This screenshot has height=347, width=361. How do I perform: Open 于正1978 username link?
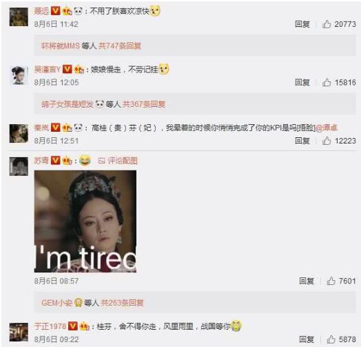[50, 326]
